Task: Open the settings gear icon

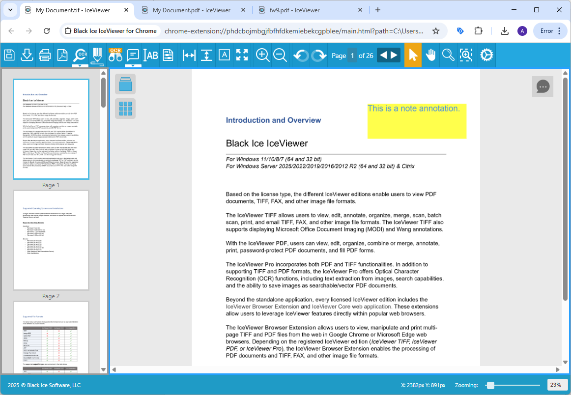Action: click(486, 55)
